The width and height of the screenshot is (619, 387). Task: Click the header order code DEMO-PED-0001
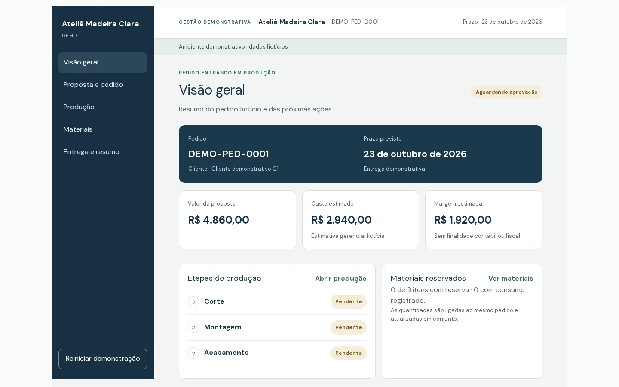point(355,22)
